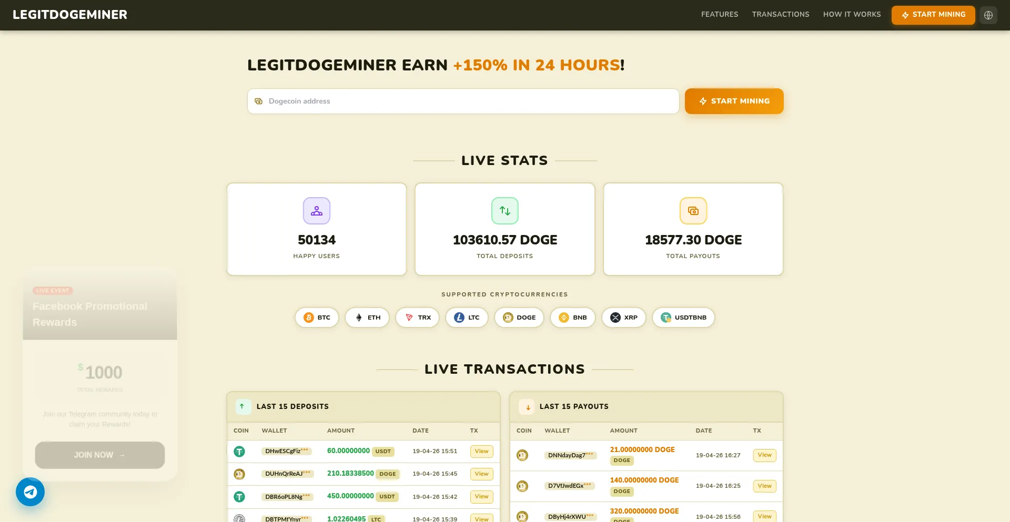Click wallet address D7VfJwdEGx***

point(570,486)
